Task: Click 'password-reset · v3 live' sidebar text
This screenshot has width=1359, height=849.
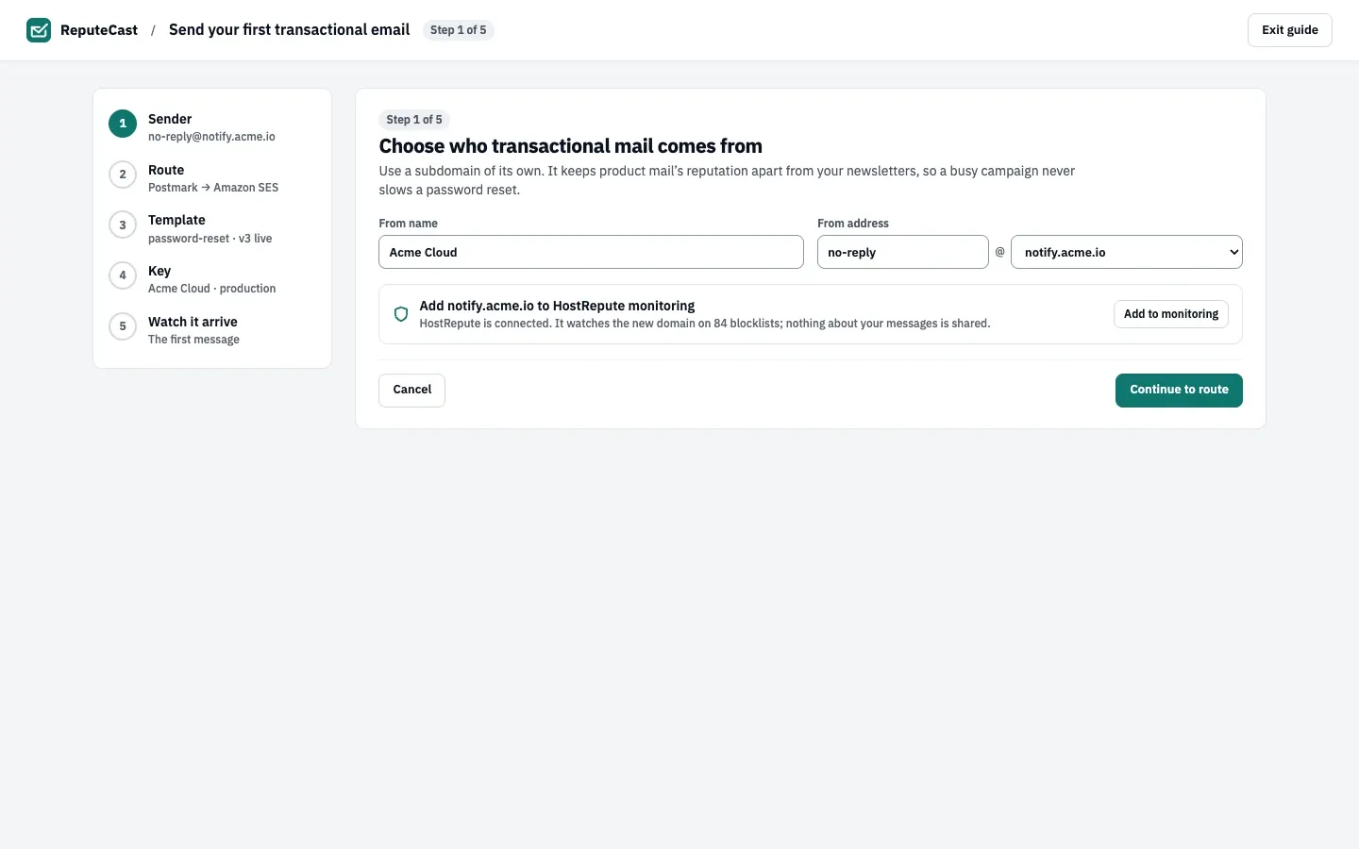Action: [x=210, y=239]
